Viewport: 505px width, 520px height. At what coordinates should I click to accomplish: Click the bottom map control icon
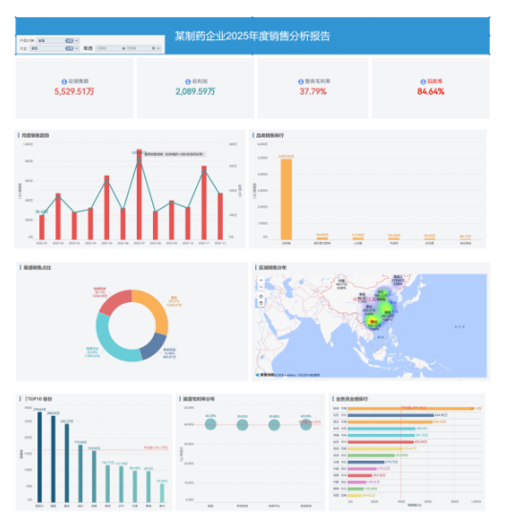(x=261, y=303)
